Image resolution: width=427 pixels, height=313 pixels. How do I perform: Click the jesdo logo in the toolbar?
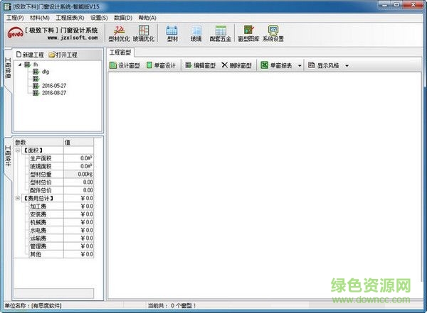(x=15, y=33)
